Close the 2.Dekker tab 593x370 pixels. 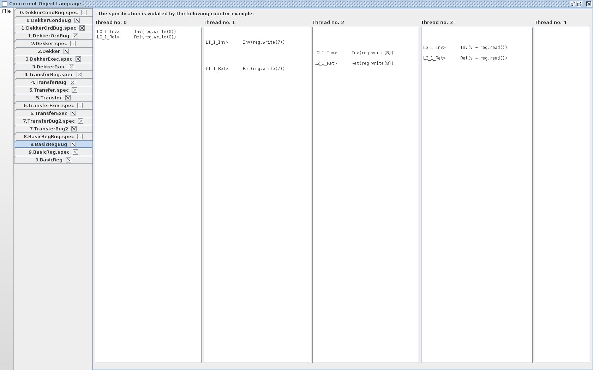pyautogui.click(x=66, y=51)
